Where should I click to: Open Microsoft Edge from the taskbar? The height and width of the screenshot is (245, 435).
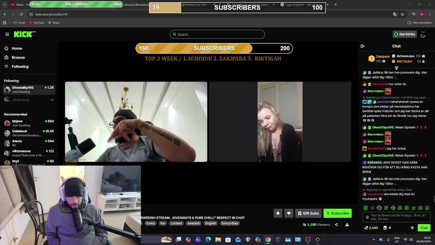point(208,240)
